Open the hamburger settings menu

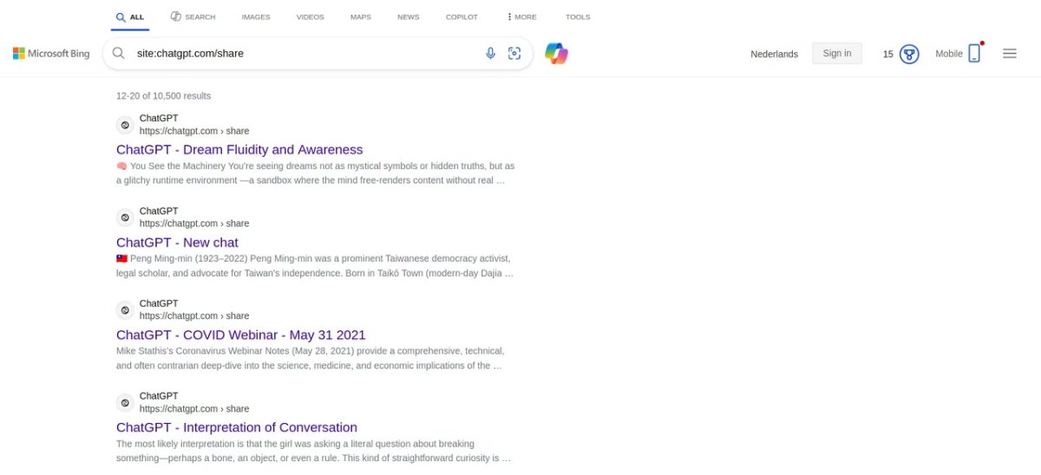(1010, 54)
